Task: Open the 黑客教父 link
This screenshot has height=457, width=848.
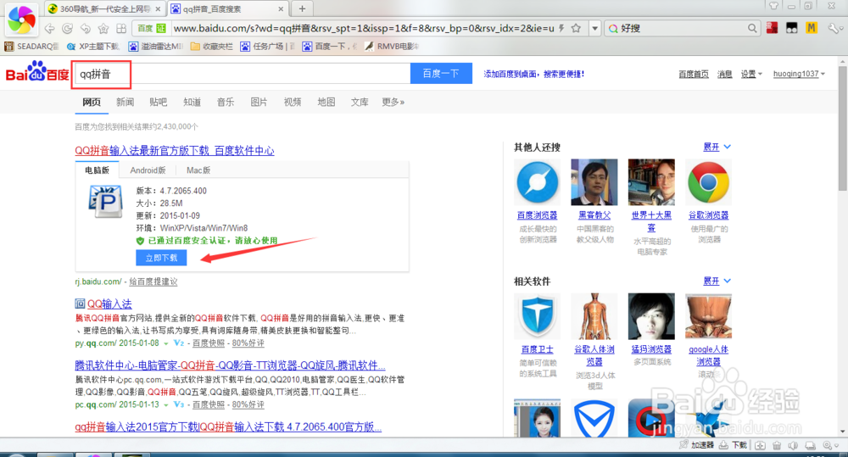Action: pos(594,215)
